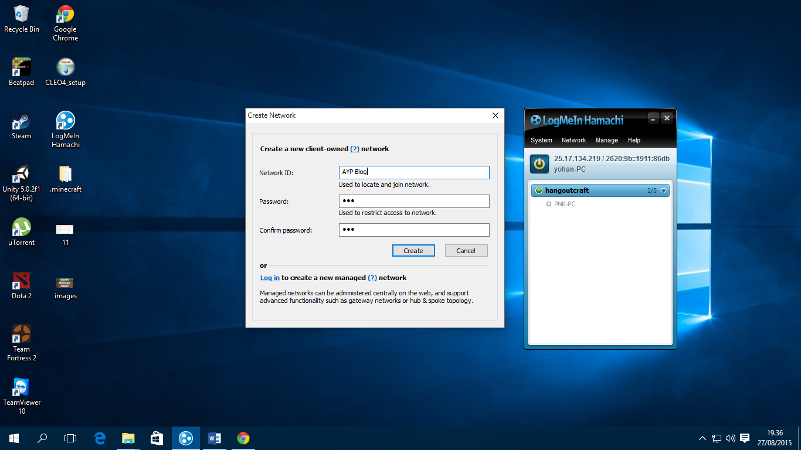The width and height of the screenshot is (801, 450).
Task: Open Microsoft Edge from the taskbar
Action: pos(100,438)
